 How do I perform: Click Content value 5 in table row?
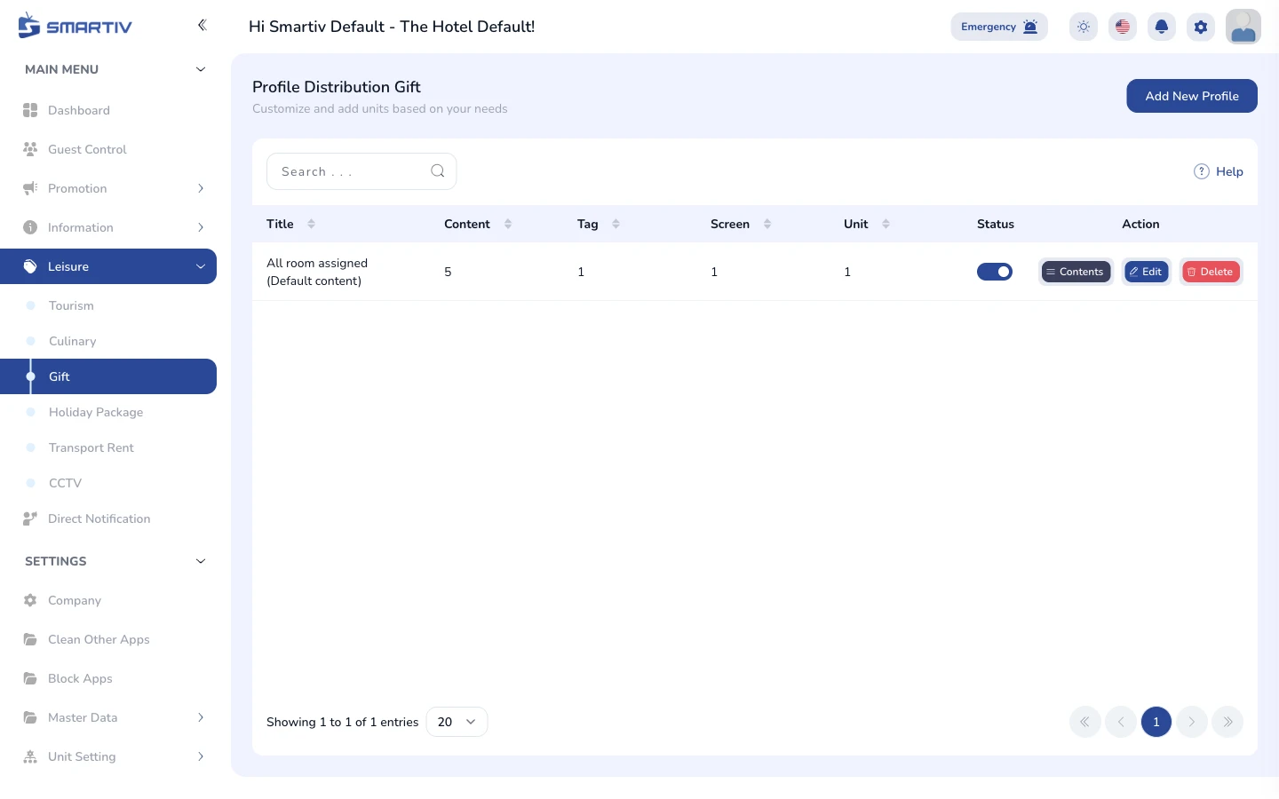click(448, 272)
